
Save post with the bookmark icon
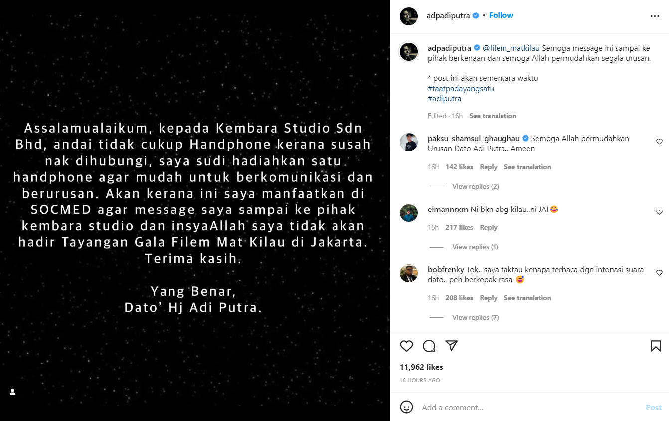click(x=656, y=346)
